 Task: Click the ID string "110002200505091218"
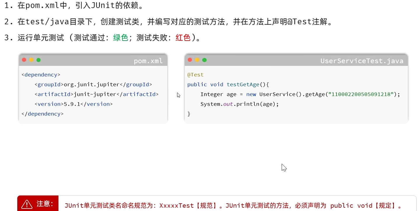click(361, 94)
